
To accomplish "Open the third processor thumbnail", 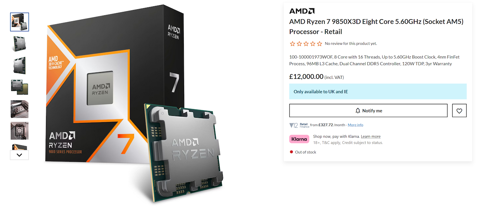I will (x=19, y=65).
